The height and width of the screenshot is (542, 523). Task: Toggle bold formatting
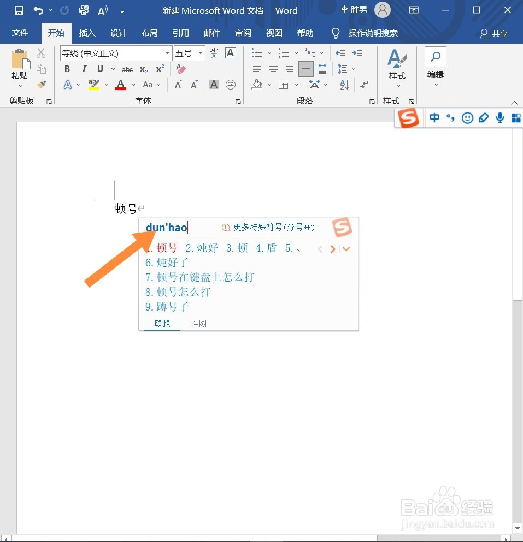(67, 69)
